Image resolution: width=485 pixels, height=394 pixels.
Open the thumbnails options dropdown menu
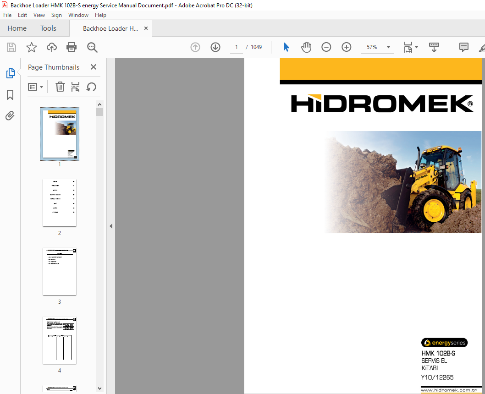click(35, 87)
